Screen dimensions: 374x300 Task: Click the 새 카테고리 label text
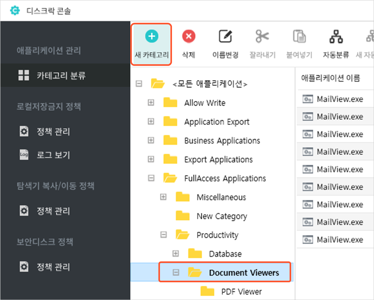pyautogui.click(x=152, y=55)
